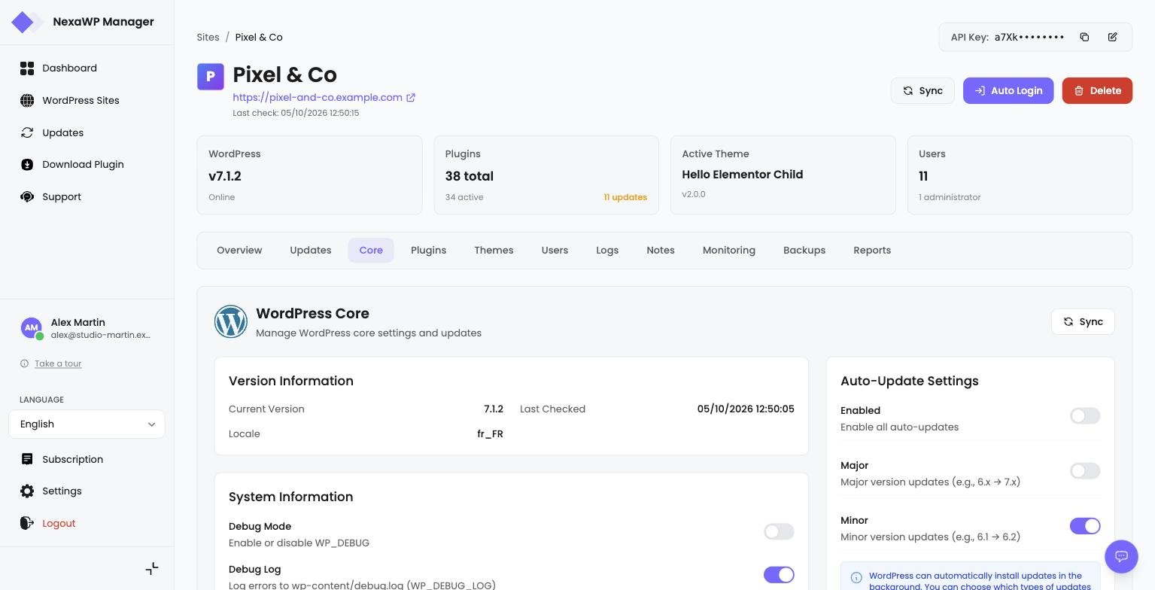
Task: Turn off the Debug Log switch
Action: 779,575
